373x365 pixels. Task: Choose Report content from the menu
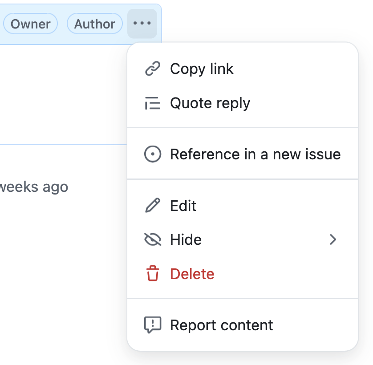point(222,325)
